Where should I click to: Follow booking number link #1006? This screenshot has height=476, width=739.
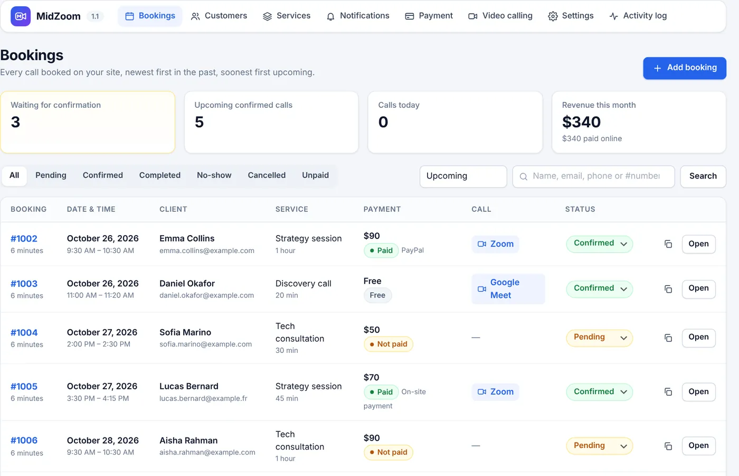coord(24,441)
